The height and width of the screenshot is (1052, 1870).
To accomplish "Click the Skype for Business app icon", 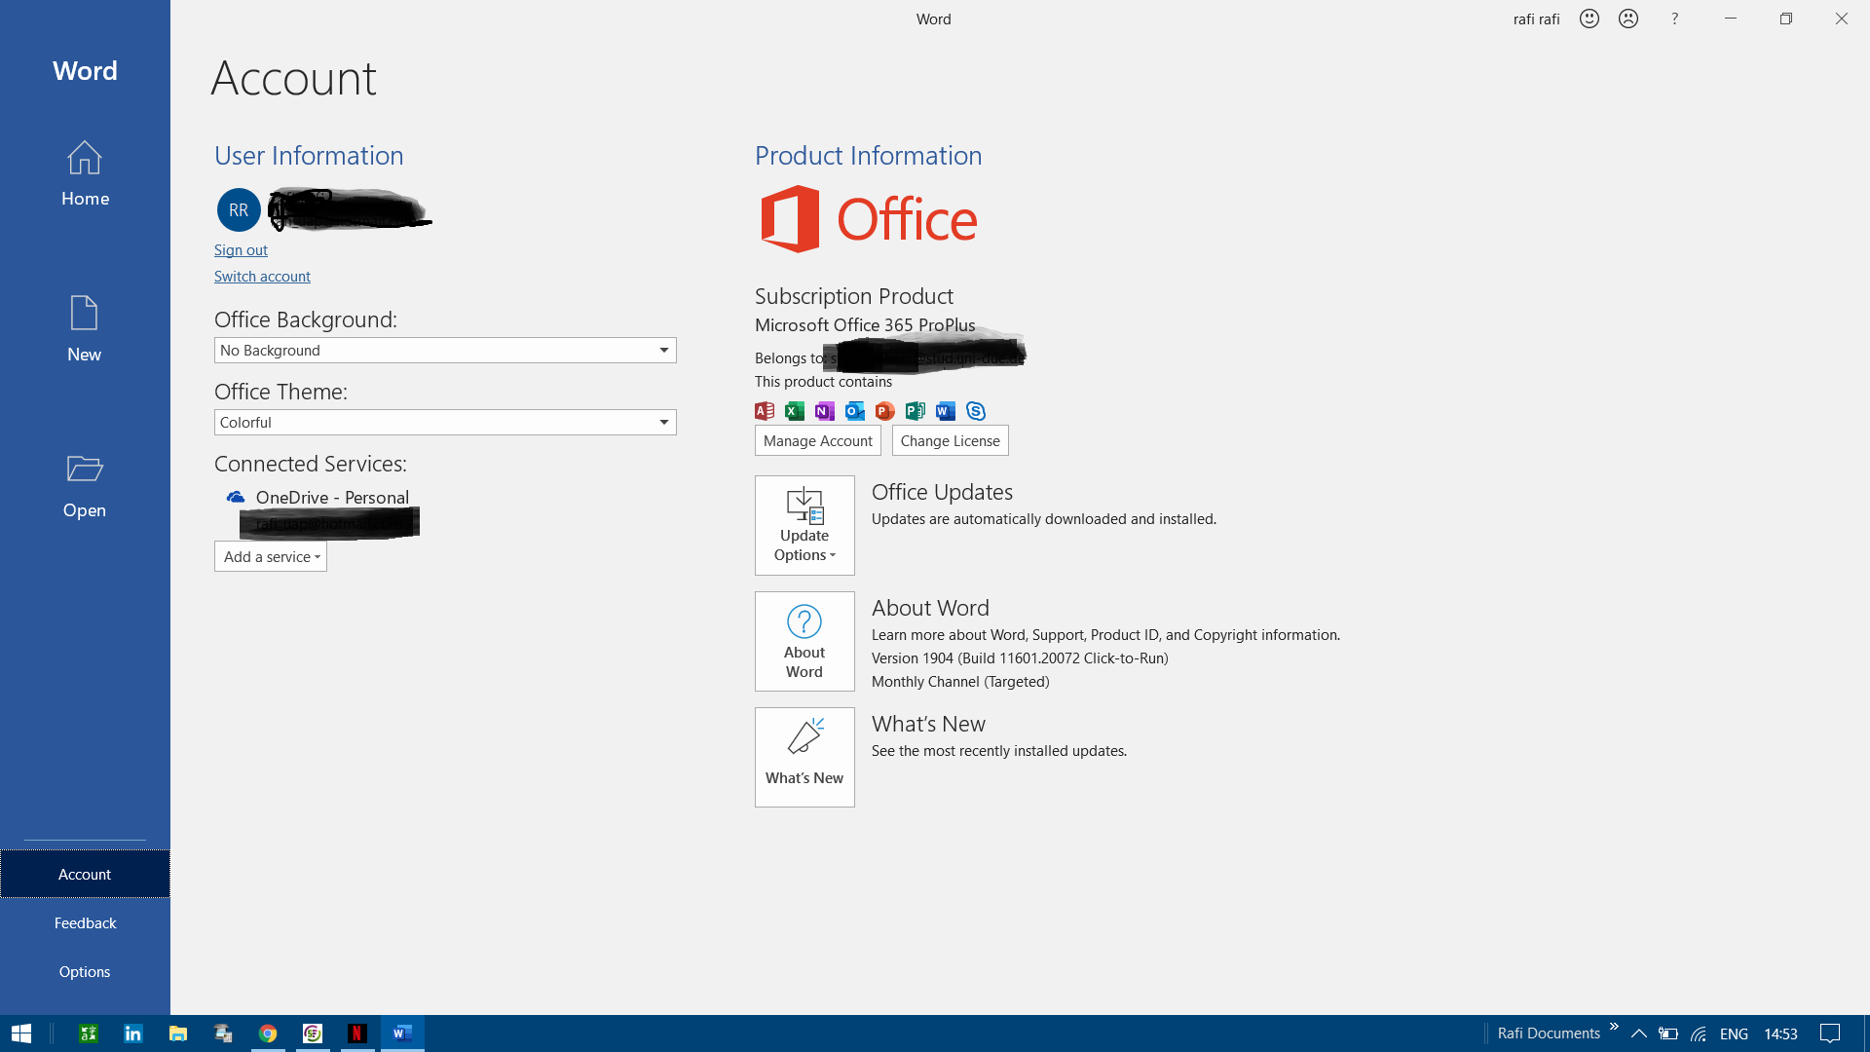I will tap(976, 411).
